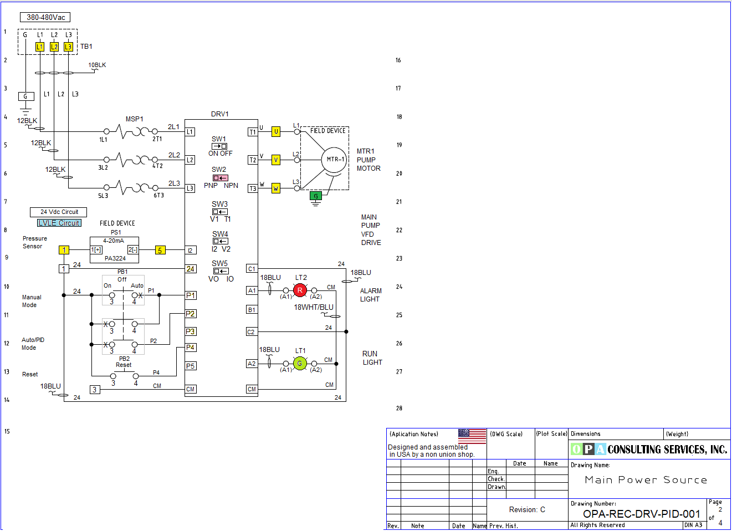
Task: Select the yellow W output terminal
Action: pyautogui.click(x=275, y=188)
